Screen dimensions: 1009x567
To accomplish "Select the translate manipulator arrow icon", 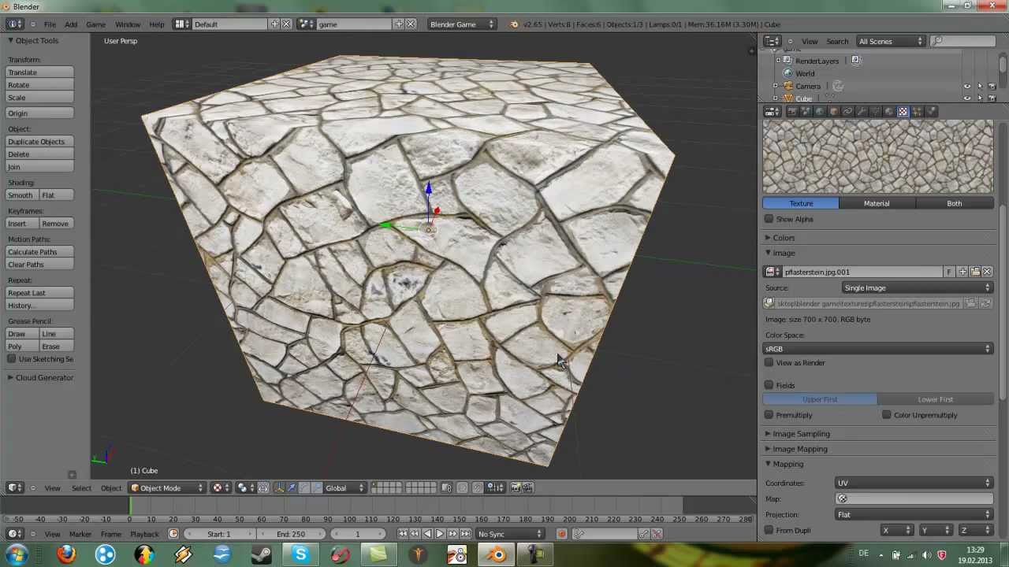I will pos(291,487).
